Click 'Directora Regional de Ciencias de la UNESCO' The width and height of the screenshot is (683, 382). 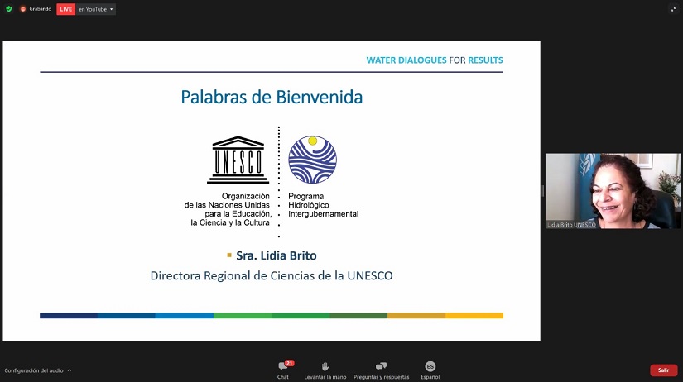tap(272, 275)
